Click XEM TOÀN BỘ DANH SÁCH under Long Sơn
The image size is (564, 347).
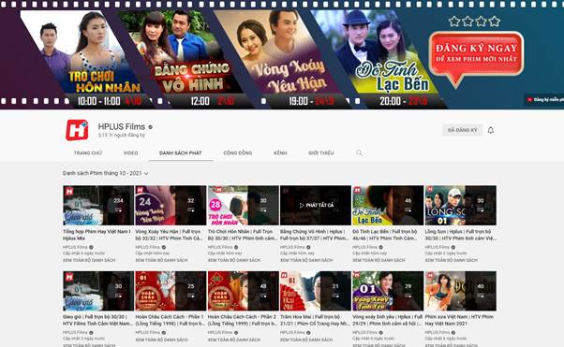[x=452, y=260]
